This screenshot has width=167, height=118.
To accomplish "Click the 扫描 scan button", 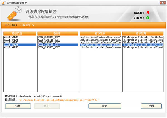I will tap(18, 106).
